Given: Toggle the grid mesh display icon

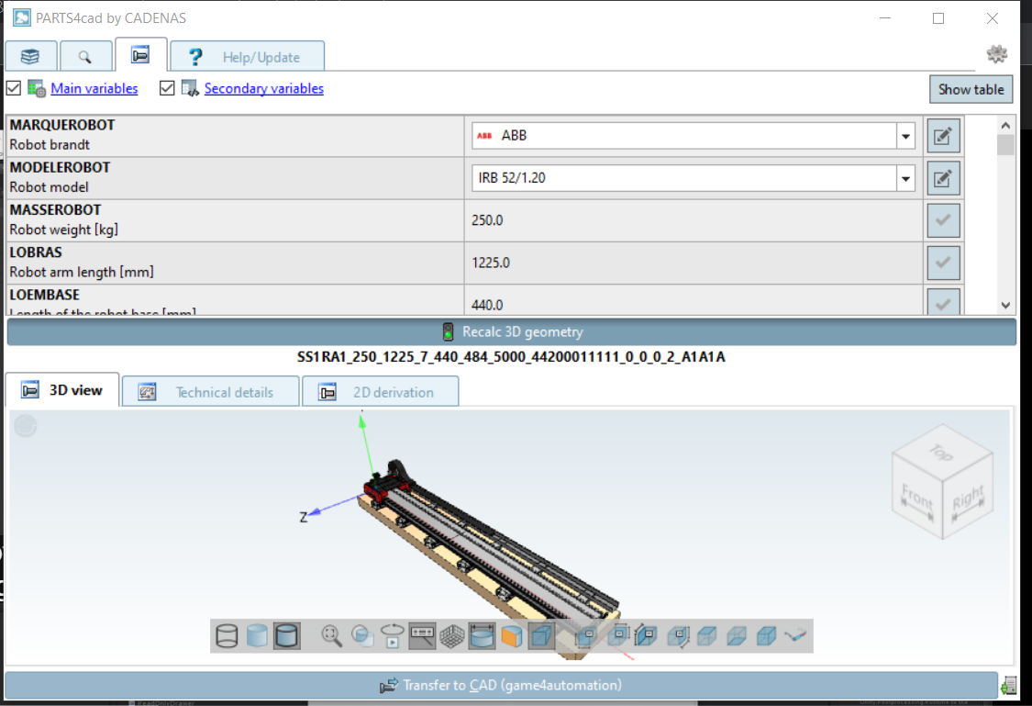Looking at the screenshot, I should pos(452,636).
